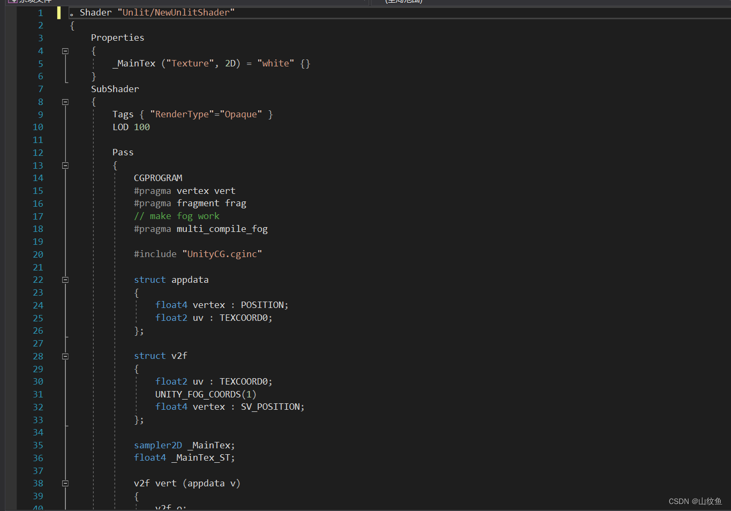Place cursor on the Properties keyword
This screenshot has height=511, width=731.
click(x=117, y=37)
